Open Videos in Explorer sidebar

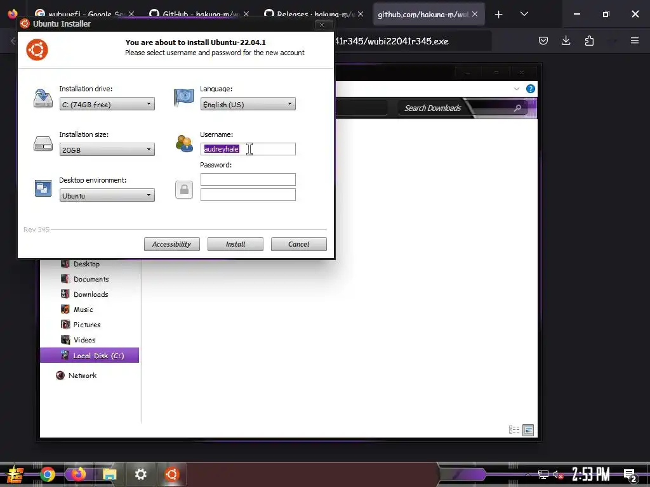pyautogui.click(x=78, y=340)
